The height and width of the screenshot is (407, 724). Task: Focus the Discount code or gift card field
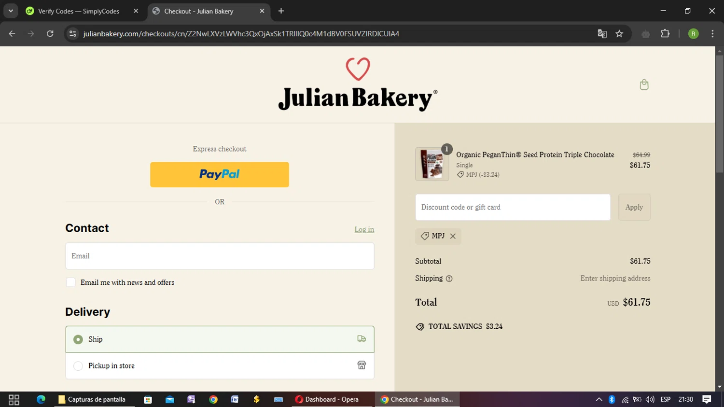coord(513,207)
